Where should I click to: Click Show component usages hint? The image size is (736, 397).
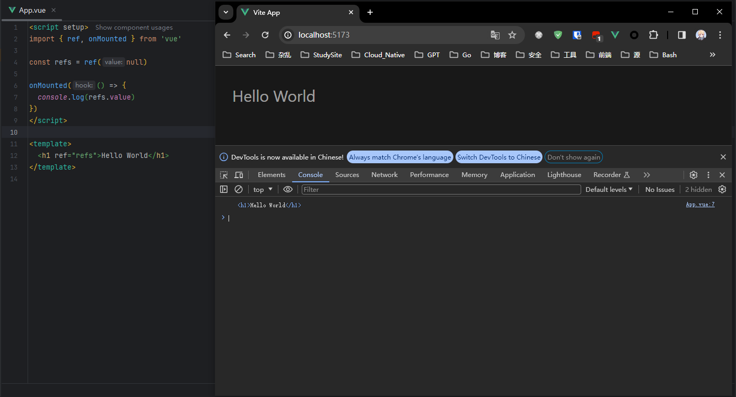coord(134,28)
